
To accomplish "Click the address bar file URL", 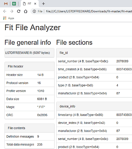I will click(89, 11).
